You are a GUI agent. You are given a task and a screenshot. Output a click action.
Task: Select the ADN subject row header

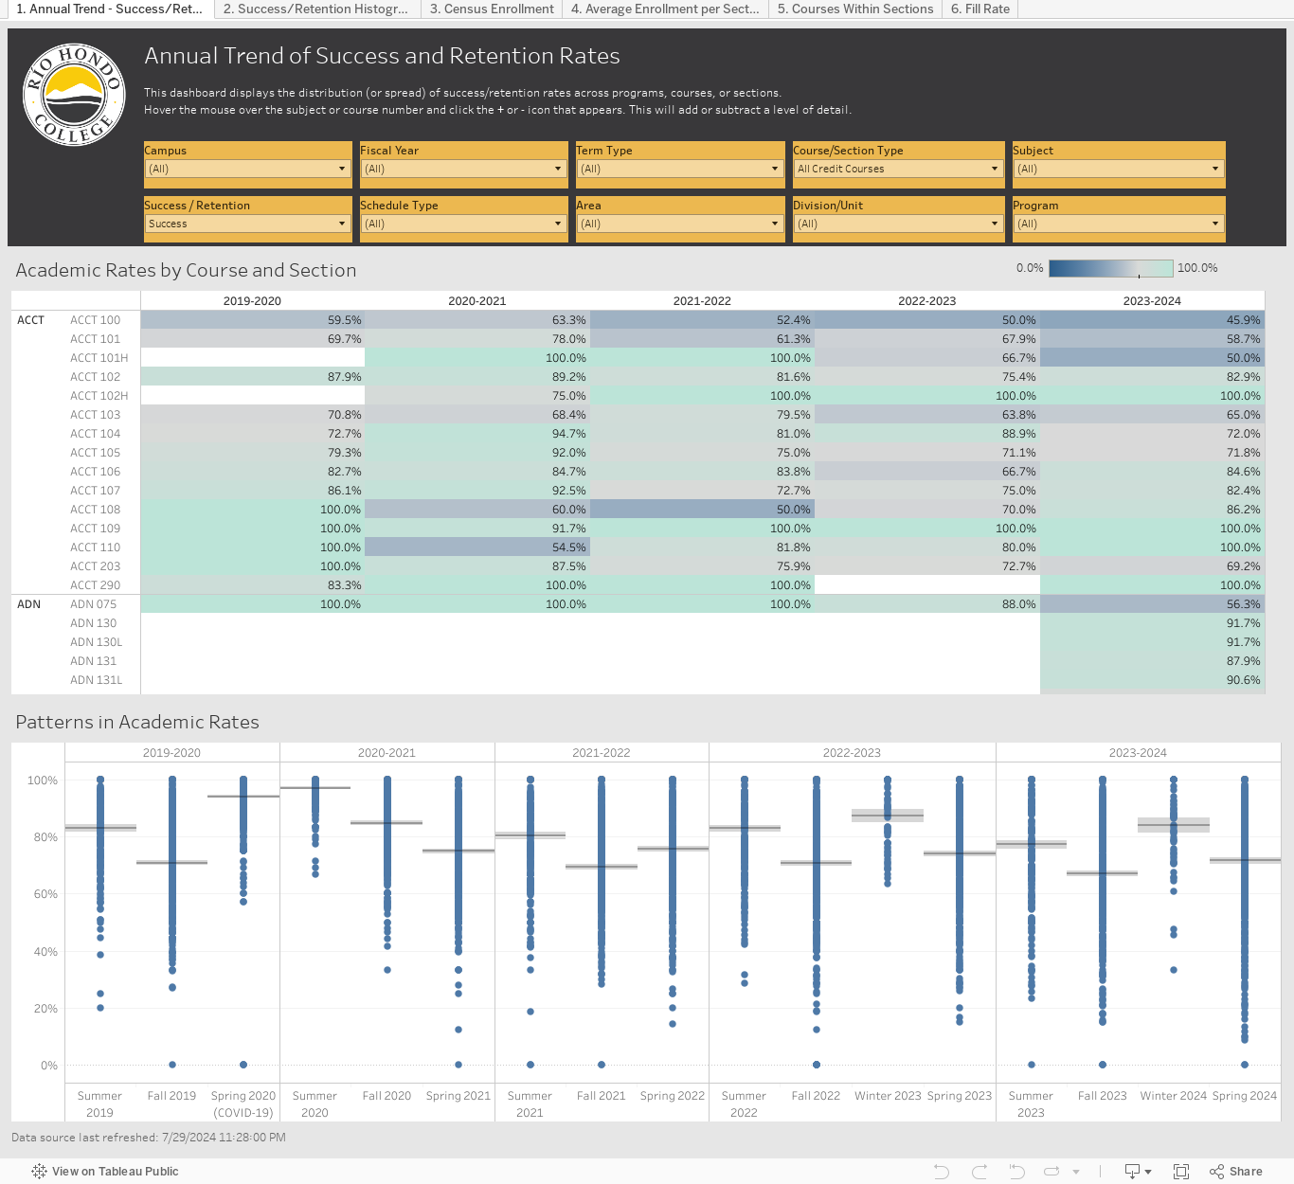pos(29,604)
